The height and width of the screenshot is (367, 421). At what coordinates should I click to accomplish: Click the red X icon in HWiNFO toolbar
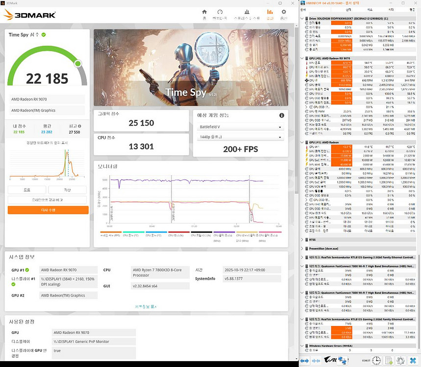pos(413,361)
